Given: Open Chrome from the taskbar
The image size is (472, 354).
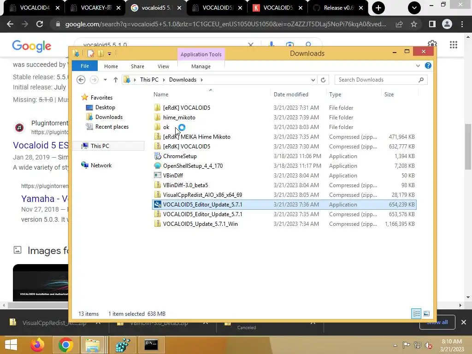Looking at the screenshot, I should tap(65, 345).
